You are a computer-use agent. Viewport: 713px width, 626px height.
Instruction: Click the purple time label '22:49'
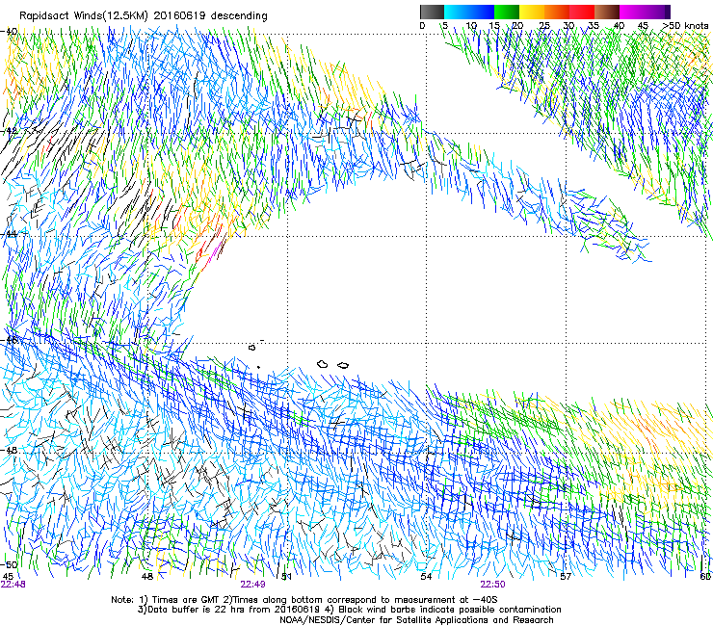252,585
